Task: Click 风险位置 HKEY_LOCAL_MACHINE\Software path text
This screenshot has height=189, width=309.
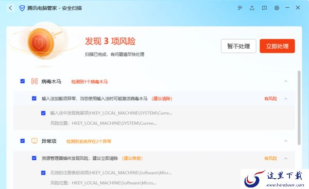Action: tap(104, 183)
